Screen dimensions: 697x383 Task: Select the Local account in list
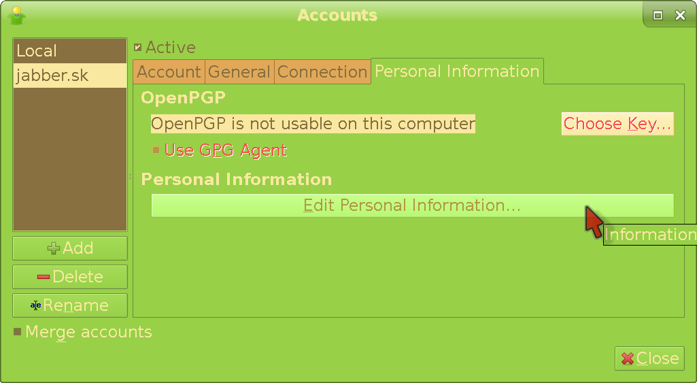pyautogui.click(x=69, y=51)
